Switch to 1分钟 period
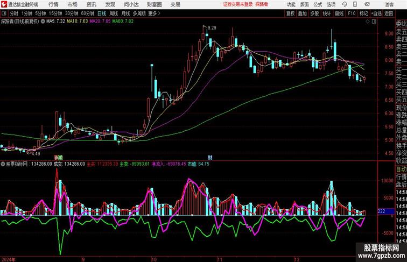 coord(27,13)
